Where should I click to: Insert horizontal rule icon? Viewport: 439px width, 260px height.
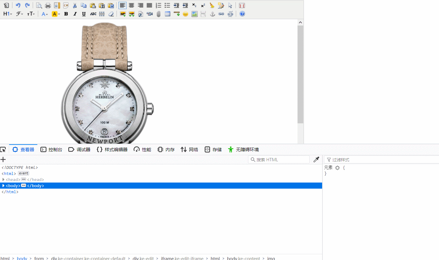click(177, 14)
